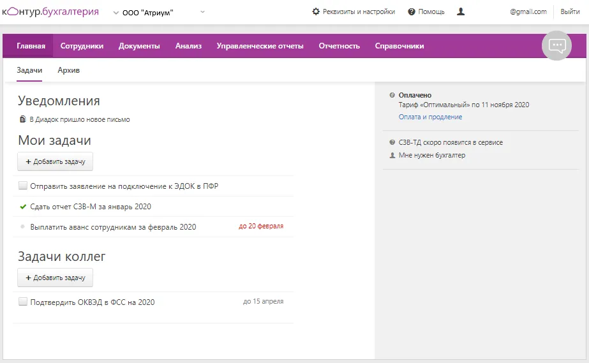Image resolution: width=589 pixels, height=363 pixels.
Task: Check the ЭДОК в ПФР task checkbox
Action: pos(23,186)
